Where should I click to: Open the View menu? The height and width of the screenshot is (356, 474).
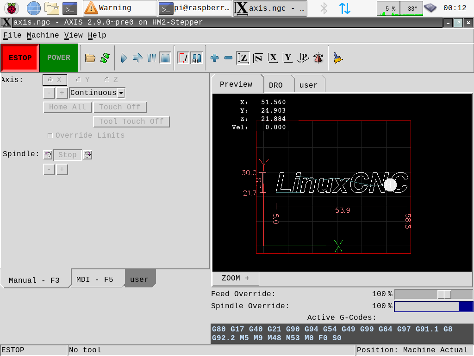[74, 35]
